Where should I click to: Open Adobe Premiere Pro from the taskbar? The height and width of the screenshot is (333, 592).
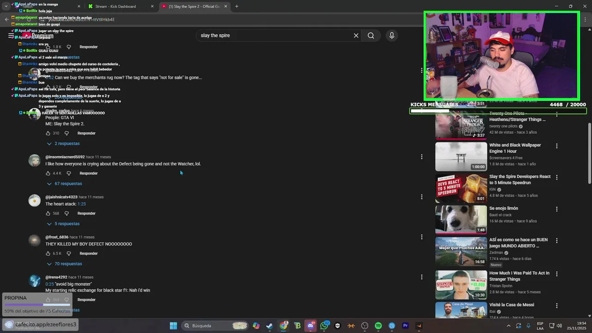(406, 326)
